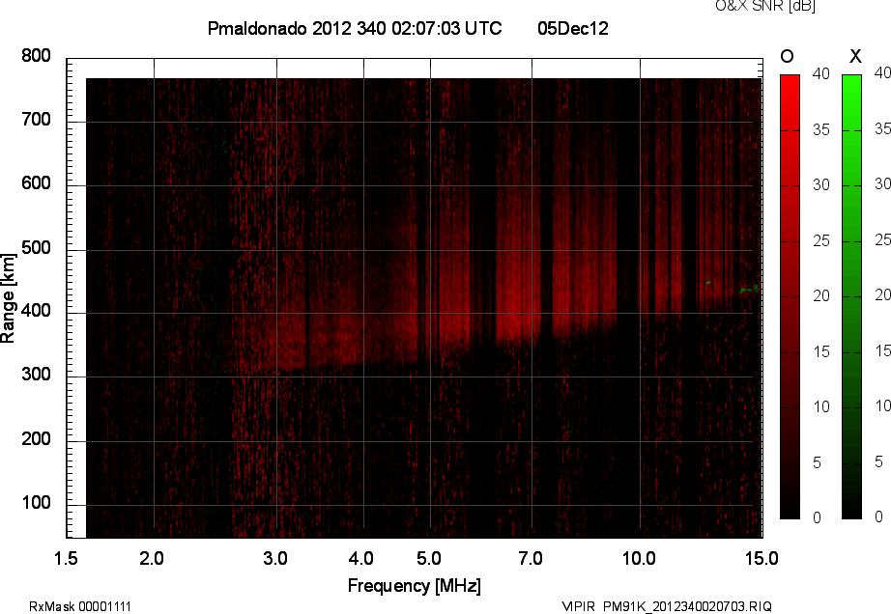The width and height of the screenshot is (891, 614).
Task: Click the O colorbar's 10 dB label
Action: click(x=821, y=406)
